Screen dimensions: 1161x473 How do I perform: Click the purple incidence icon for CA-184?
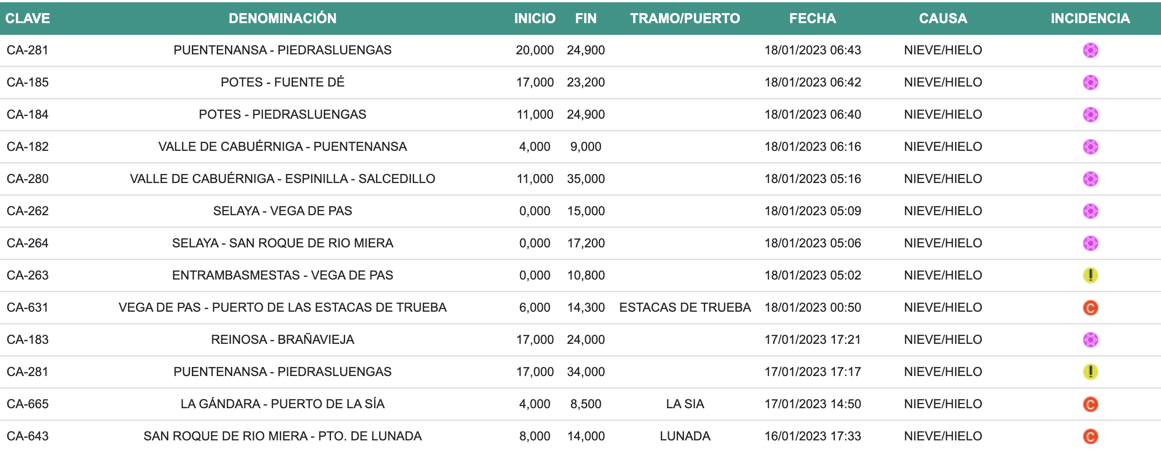[1090, 115]
